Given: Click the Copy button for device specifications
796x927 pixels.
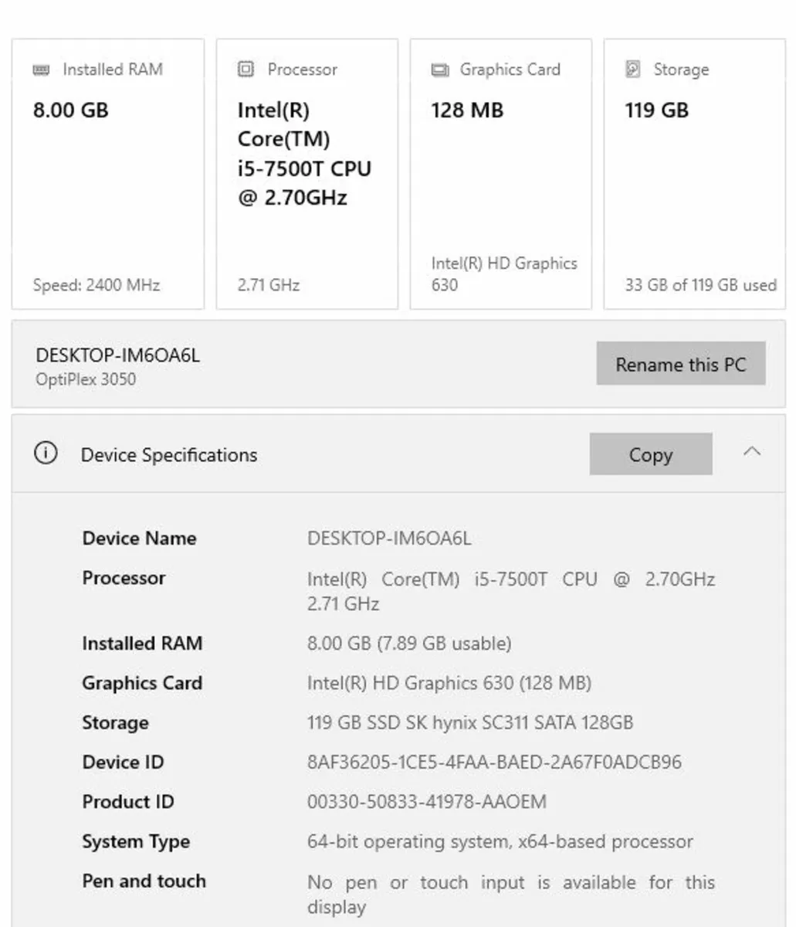Looking at the screenshot, I should tap(650, 454).
